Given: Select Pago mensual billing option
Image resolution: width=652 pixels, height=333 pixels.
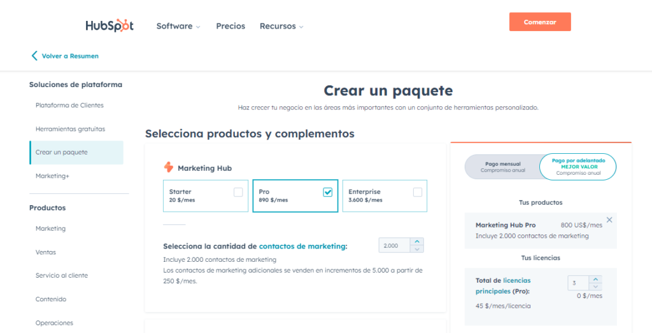Looking at the screenshot, I should (503, 167).
